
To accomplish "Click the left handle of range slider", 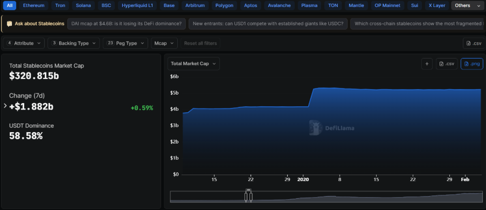I will [x=246, y=197].
